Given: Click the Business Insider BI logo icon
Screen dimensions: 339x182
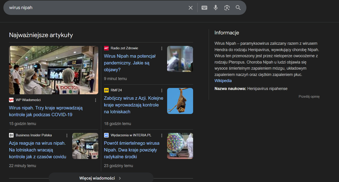Looking at the screenshot, I should (11, 135).
